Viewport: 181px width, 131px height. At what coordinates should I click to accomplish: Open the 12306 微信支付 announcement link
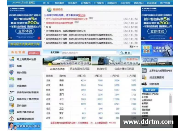pyautogui.click(x=67, y=19)
